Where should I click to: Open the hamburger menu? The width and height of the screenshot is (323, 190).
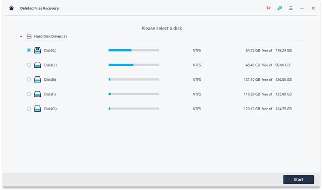291,8
